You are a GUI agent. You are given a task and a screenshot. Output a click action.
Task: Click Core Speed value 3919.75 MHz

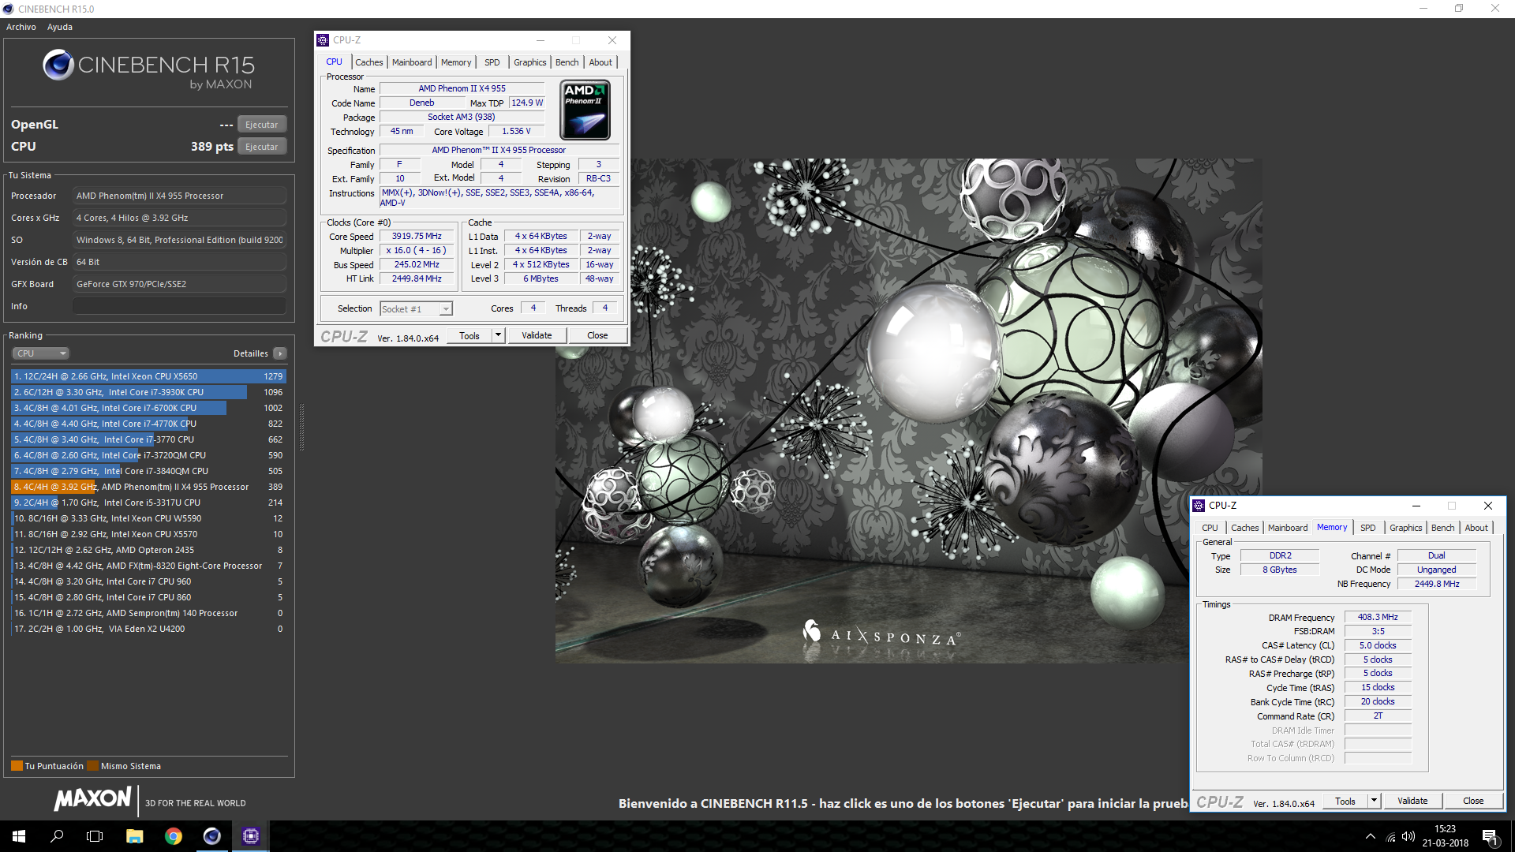coord(417,236)
